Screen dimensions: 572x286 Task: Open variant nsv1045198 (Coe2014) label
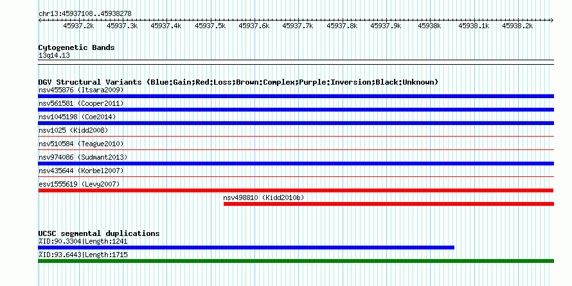tap(77, 117)
